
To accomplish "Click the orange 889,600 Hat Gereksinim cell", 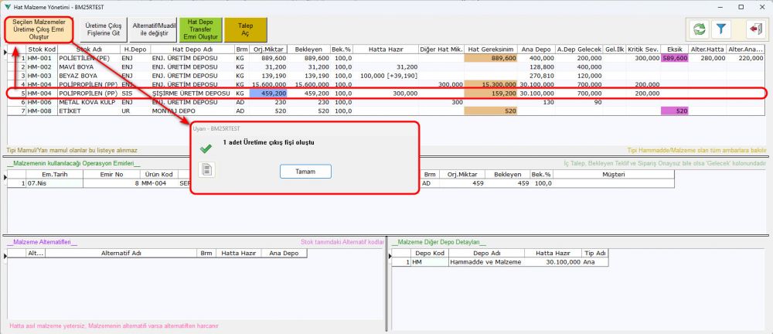I will coord(492,58).
